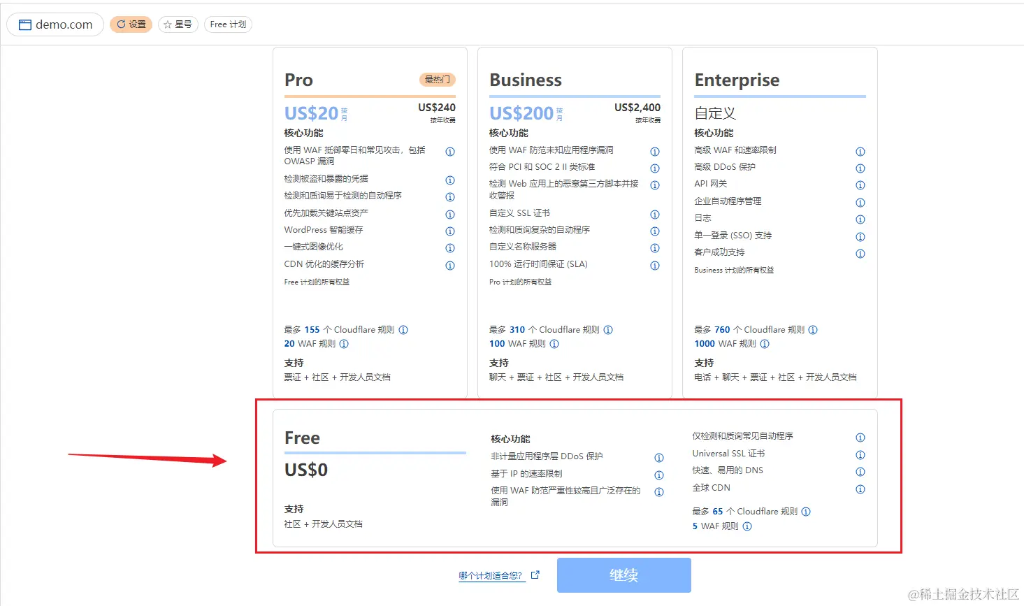The width and height of the screenshot is (1024, 606).
Task: Click the info icon beside "全球 CDN"
Action: click(860, 489)
